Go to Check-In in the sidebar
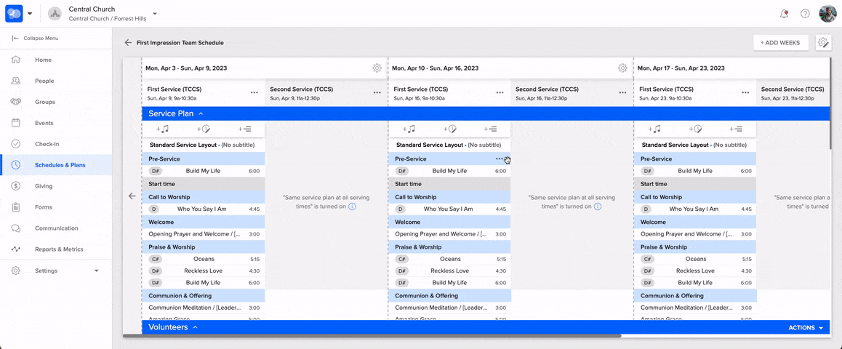Screen dimensions: 842x349 click(x=47, y=144)
